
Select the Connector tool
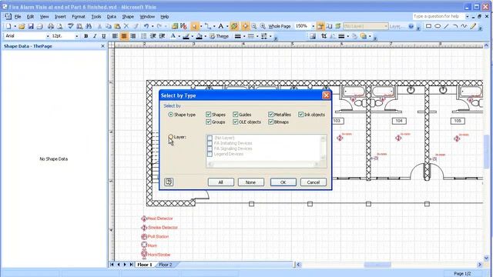click(207, 26)
